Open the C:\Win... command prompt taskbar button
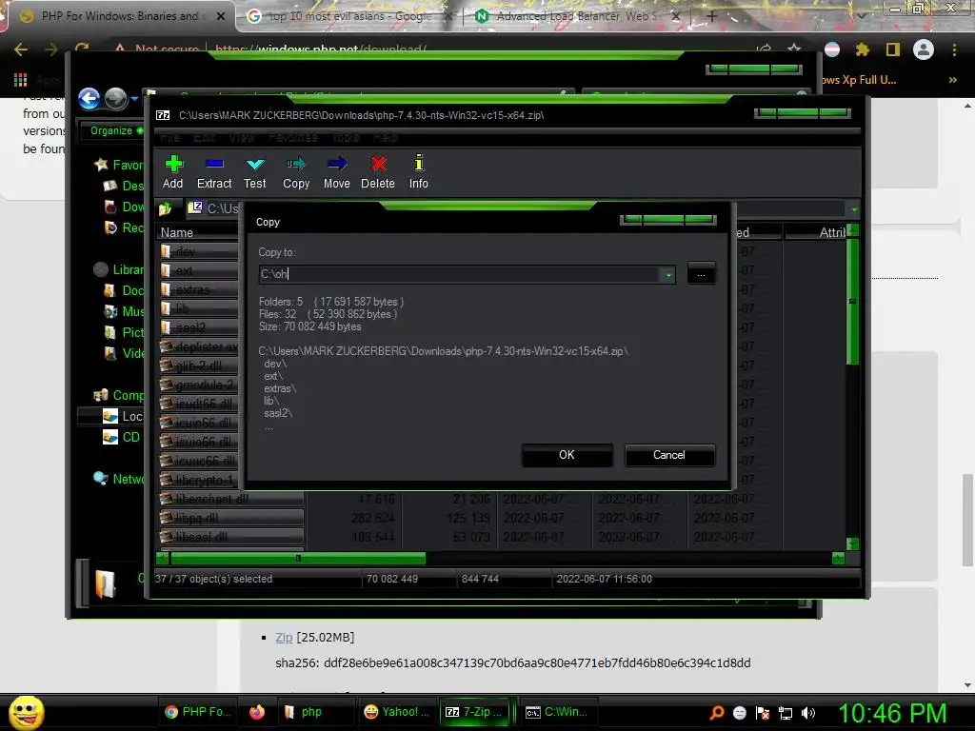975x731 pixels. point(558,712)
